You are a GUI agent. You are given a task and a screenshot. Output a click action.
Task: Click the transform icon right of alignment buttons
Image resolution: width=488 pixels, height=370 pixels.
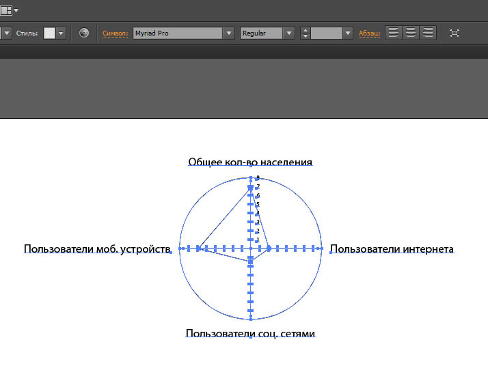pos(455,33)
